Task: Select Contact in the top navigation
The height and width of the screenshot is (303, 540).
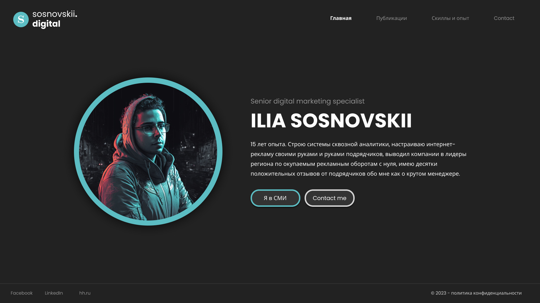Action: point(504,18)
